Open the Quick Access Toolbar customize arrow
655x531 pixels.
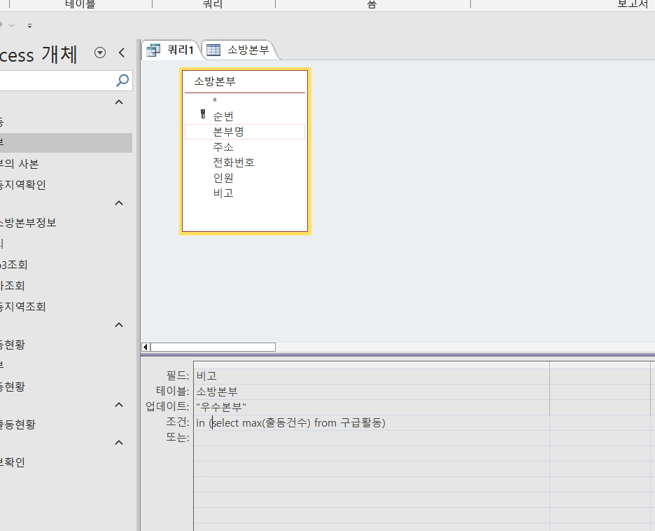click(x=29, y=25)
